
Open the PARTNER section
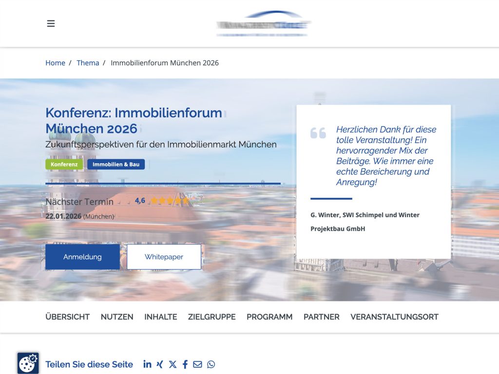pos(322,317)
